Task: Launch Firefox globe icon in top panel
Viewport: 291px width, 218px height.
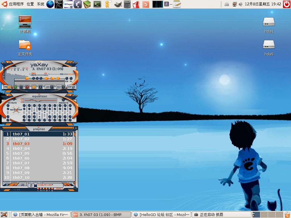Action: [50, 4]
